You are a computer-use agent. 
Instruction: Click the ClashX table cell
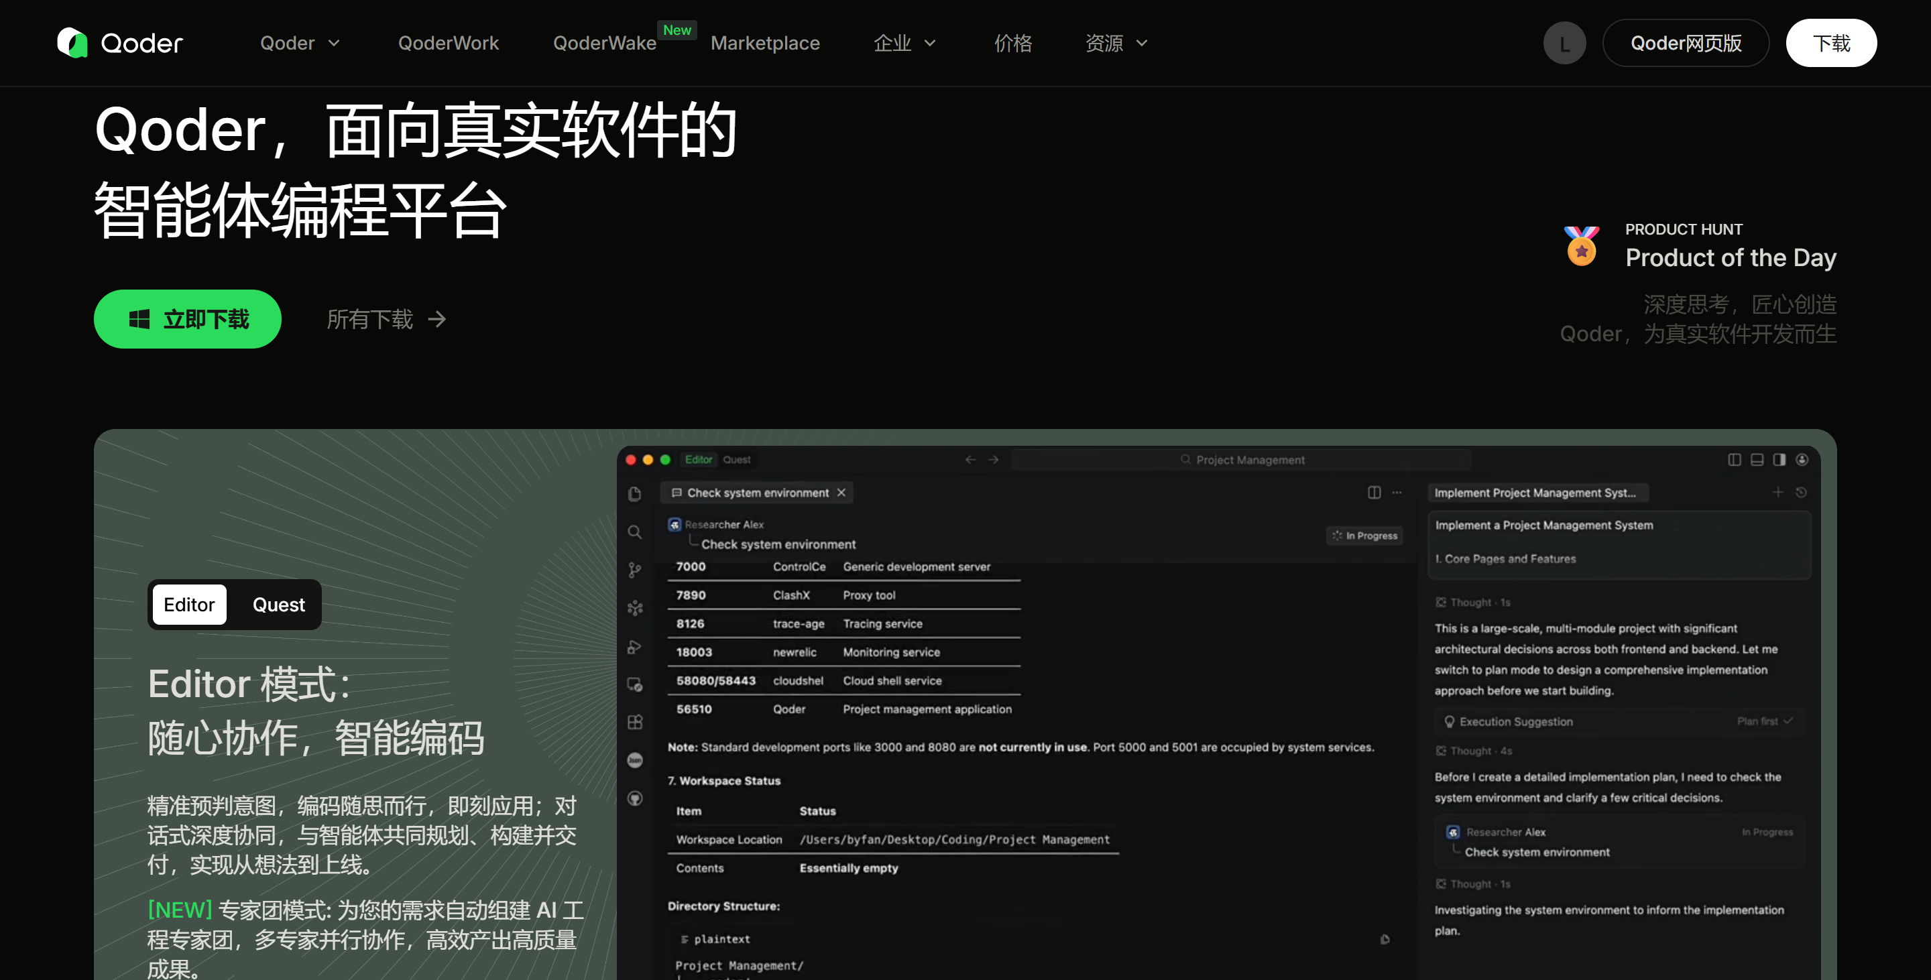tap(791, 596)
